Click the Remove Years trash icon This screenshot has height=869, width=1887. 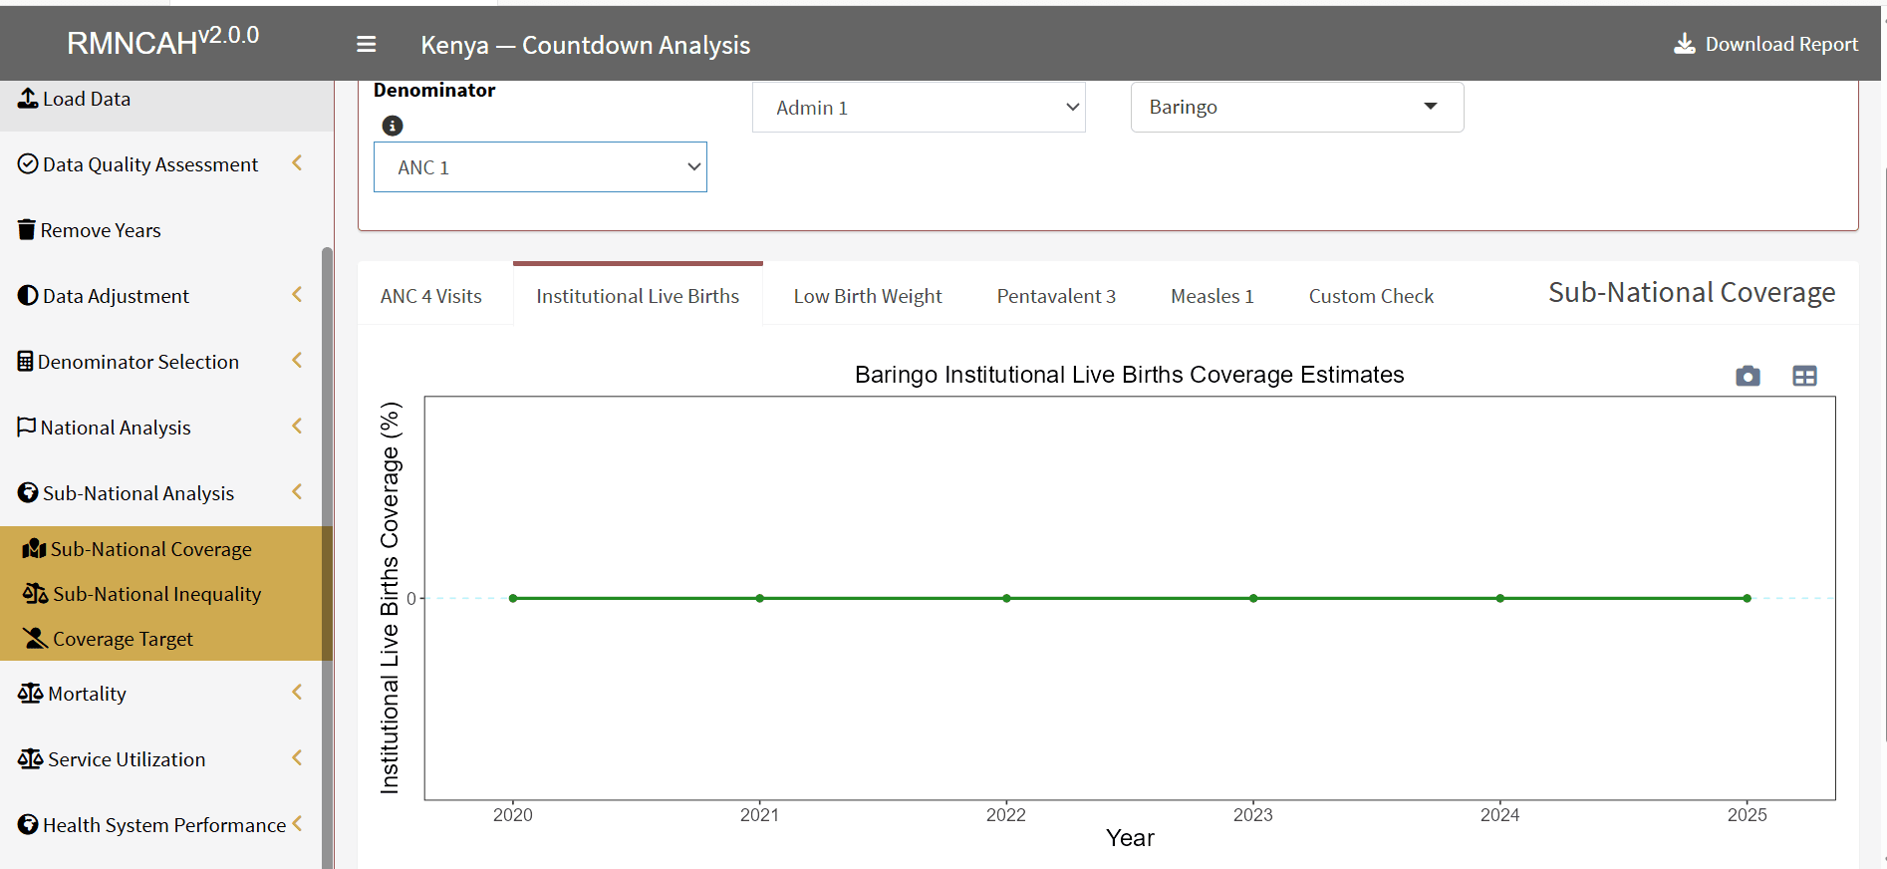coord(27,230)
